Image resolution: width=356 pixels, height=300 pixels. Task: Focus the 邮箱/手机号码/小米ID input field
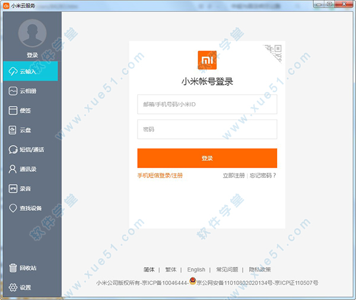tap(207, 105)
